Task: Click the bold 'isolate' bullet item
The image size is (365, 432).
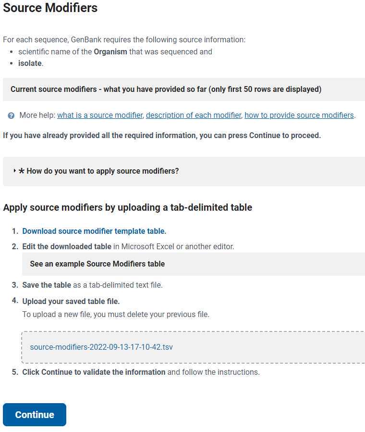Action: point(30,63)
